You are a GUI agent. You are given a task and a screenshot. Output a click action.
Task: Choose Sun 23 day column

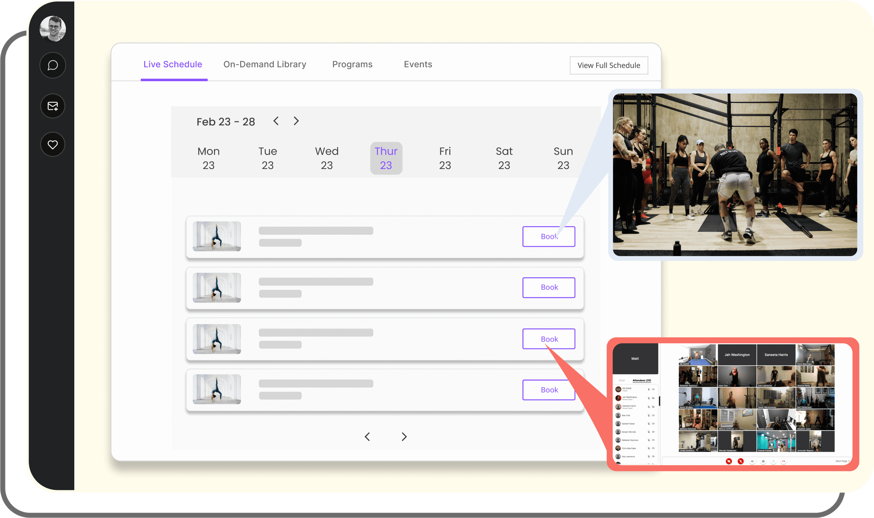coord(563,158)
